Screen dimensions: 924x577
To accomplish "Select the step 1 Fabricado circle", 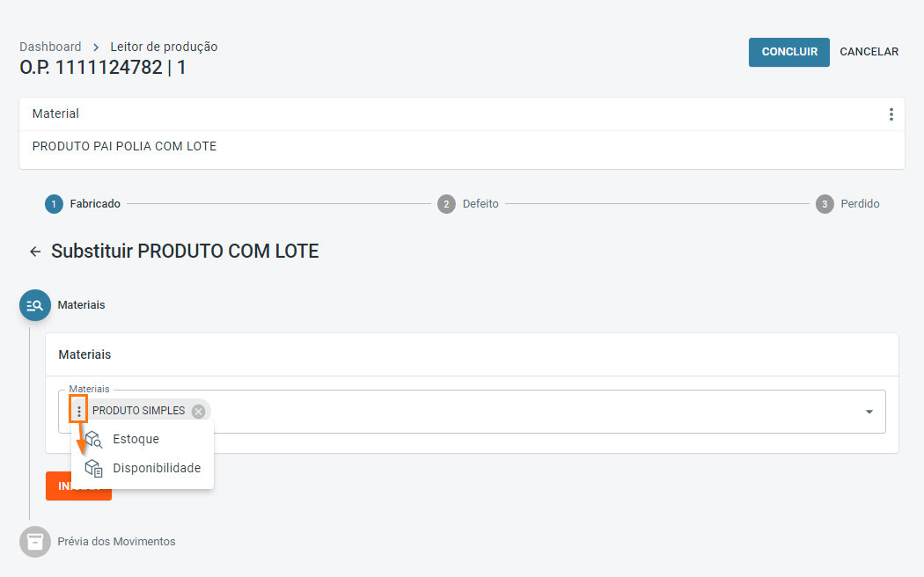I will click(x=55, y=204).
